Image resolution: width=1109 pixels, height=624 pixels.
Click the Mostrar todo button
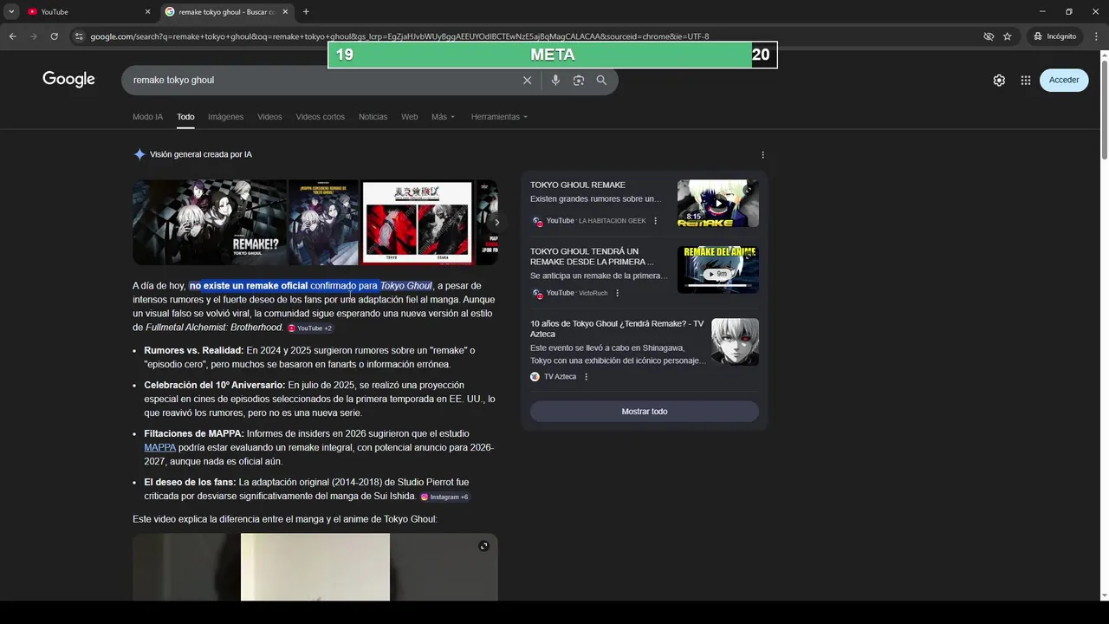coord(645,412)
